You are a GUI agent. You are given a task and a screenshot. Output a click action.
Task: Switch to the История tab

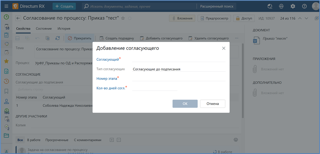tap(64, 29)
